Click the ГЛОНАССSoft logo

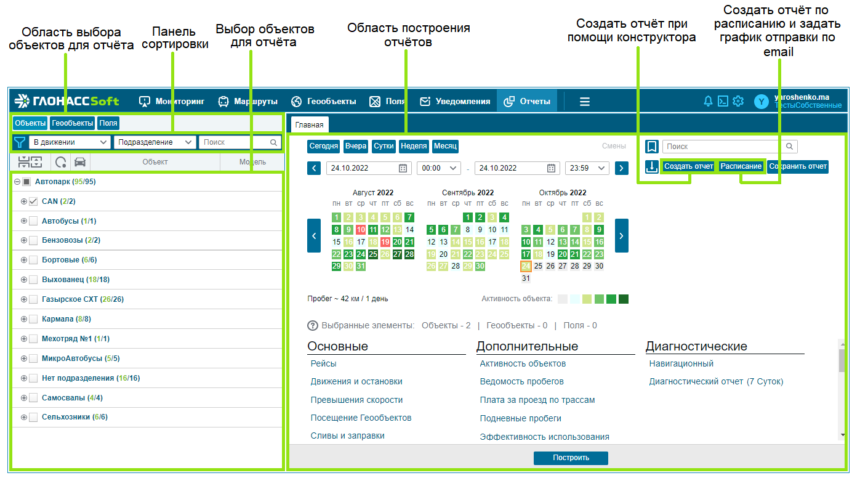coord(67,101)
